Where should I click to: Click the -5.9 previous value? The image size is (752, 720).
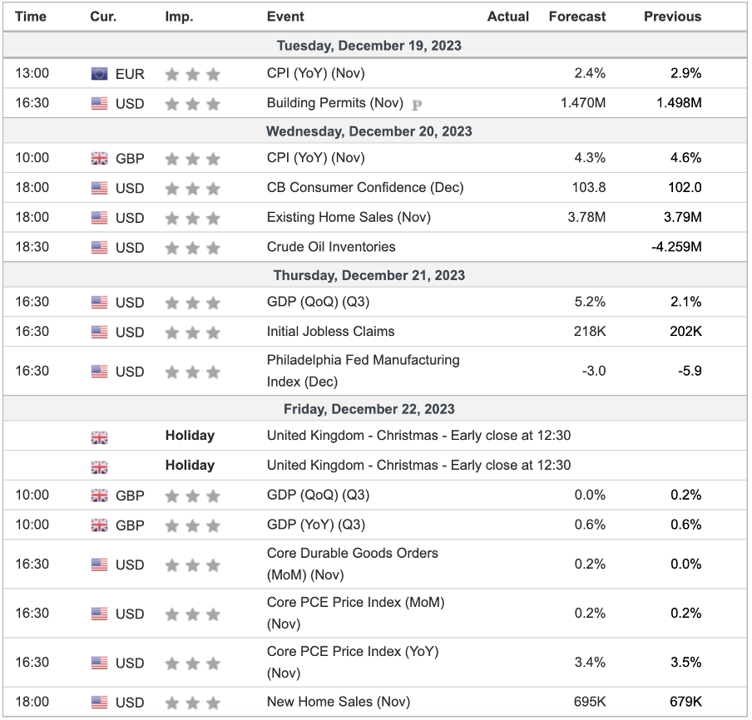coord(690,371)
